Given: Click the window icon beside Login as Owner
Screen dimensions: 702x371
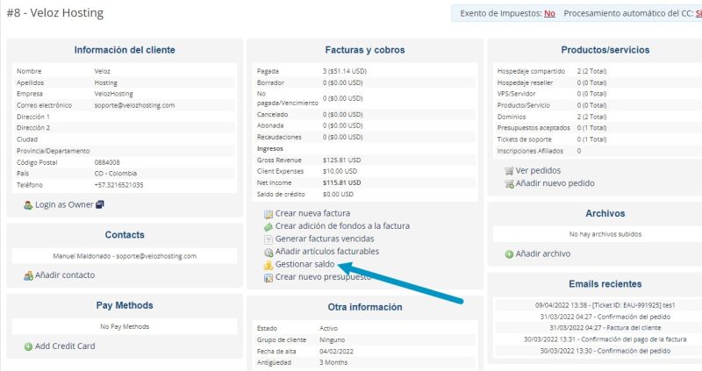Looking at the screenshot, I should point(100,204).
